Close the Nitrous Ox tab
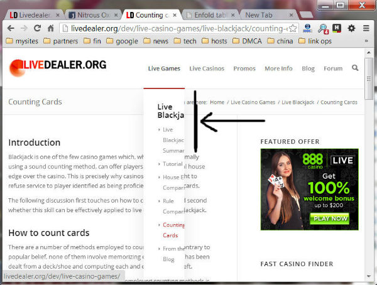 116,15
